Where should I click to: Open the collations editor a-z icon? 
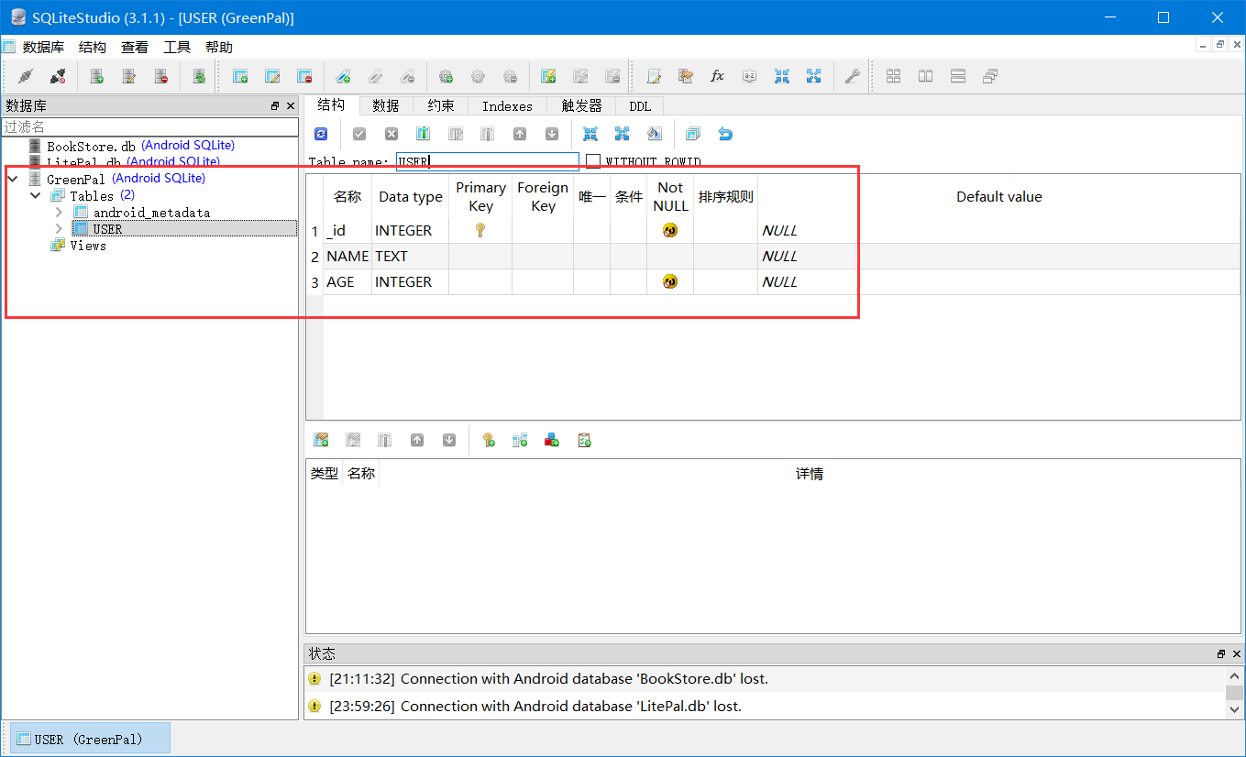pyautogui.click(x=749, y=76)
